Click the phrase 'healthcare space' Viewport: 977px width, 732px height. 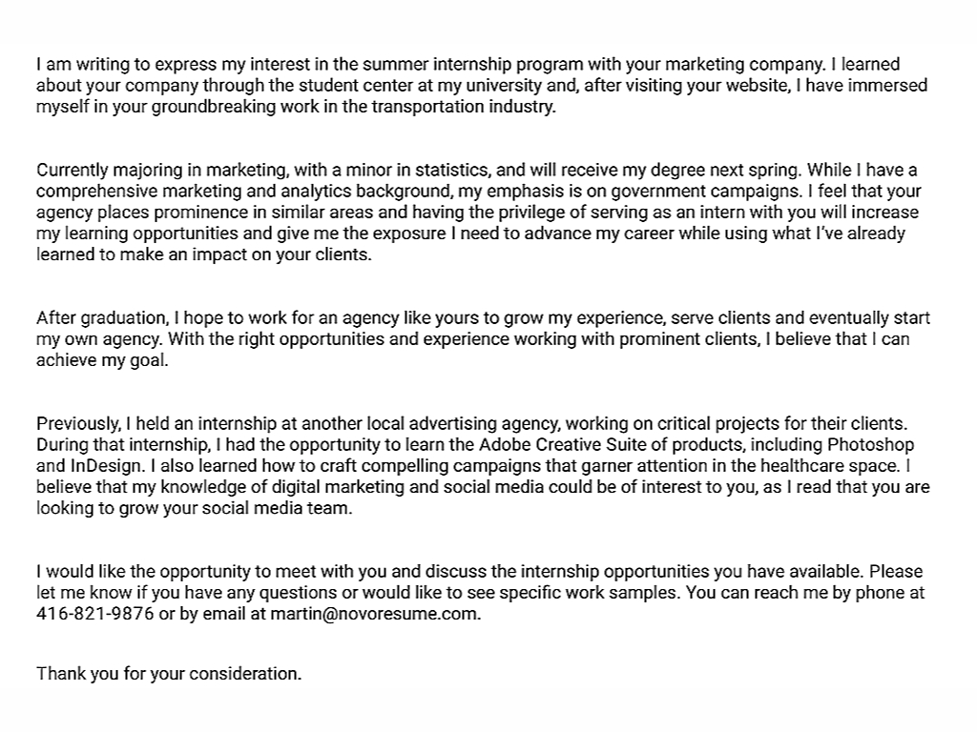pos(830,466)
